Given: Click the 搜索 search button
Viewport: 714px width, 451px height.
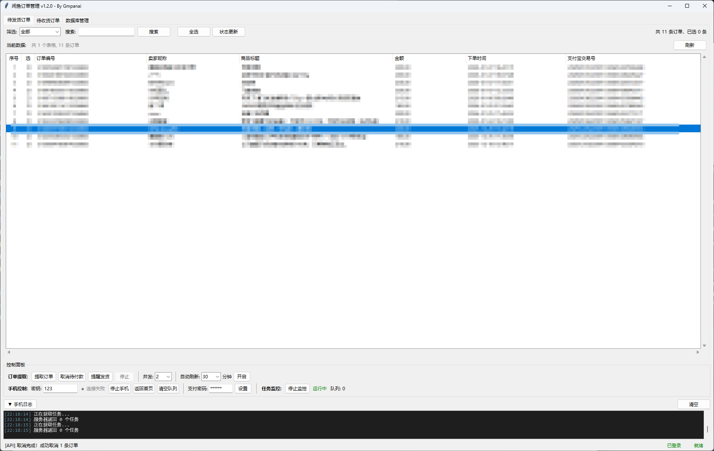Looking at the screenshot, I should [154, 32].
